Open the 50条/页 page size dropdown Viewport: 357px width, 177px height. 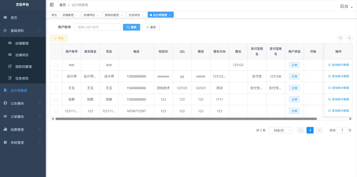(x=281, y=130)
